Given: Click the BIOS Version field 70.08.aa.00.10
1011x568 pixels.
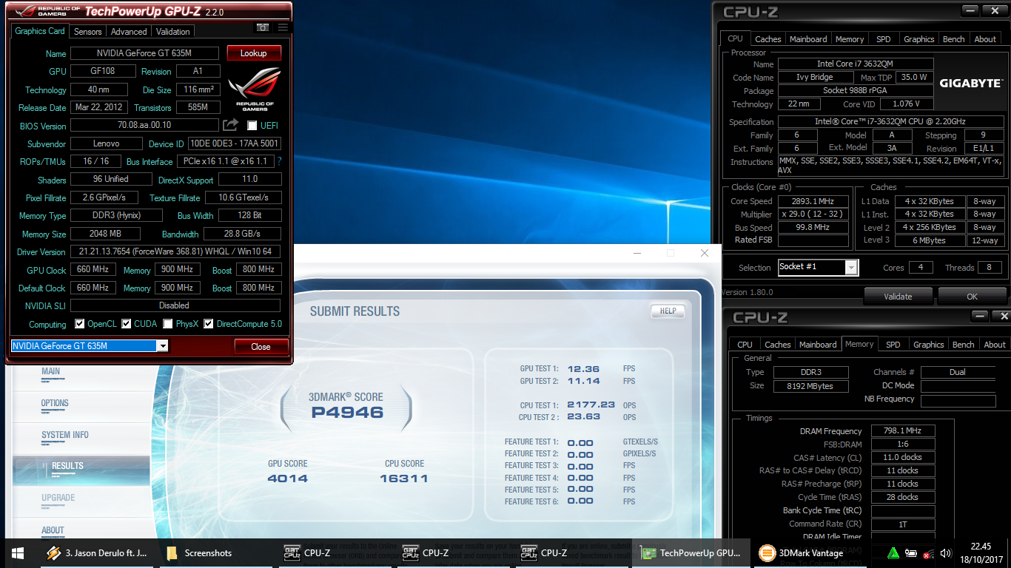Looking at the screenshot, I should [x=144, y=126].
